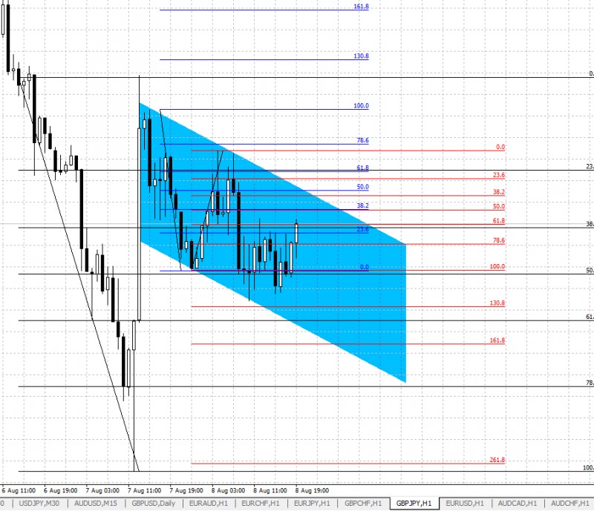Click the blue 161.8 Fibonacci level label
Image resolution: width=594 pixels, height=511 pixels.
click(361, 6)
